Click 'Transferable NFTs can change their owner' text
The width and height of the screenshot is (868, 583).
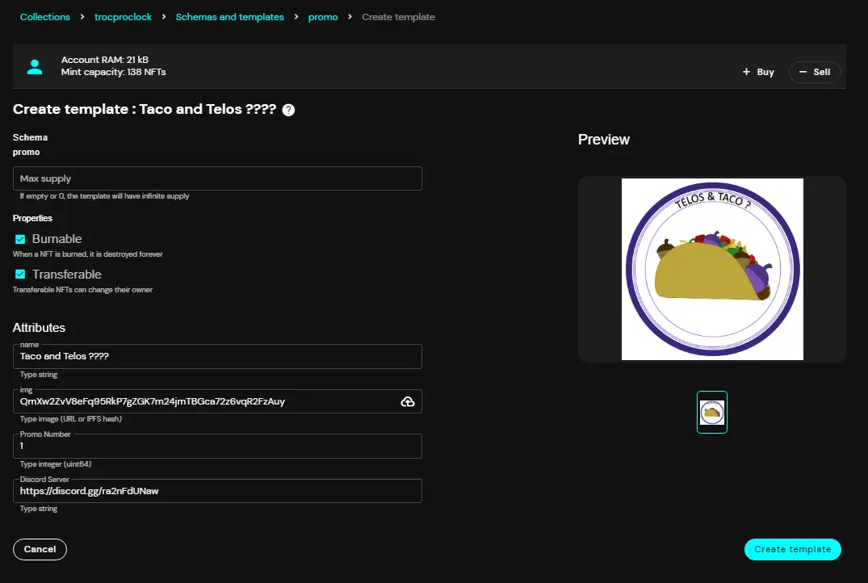tap(82, 290)
